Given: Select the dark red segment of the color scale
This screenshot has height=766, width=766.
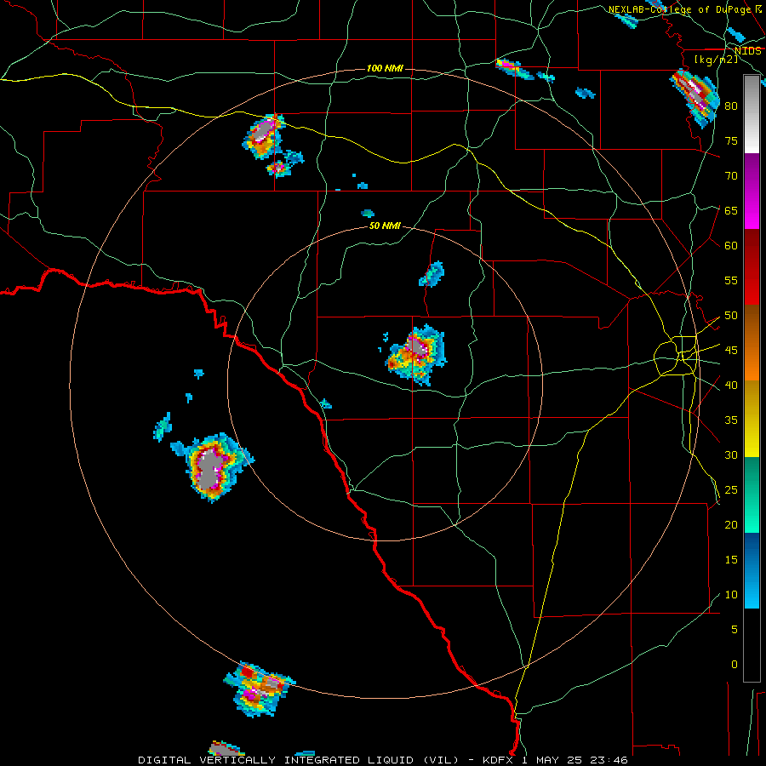Looking at the screenshot, I should pyautogui.click(x=752, y=249).
